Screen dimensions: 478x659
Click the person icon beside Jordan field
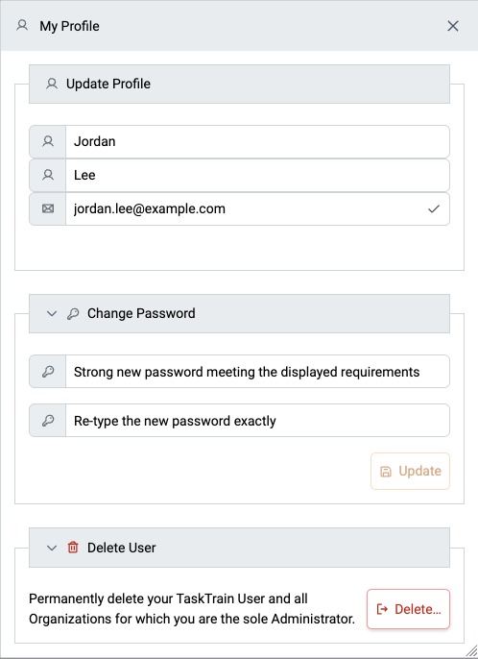48,141
